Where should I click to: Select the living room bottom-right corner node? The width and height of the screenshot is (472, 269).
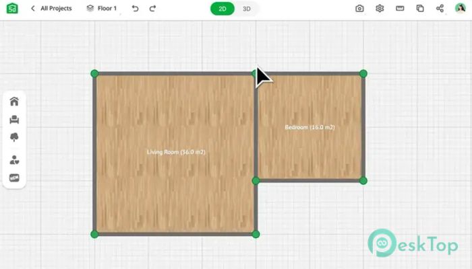pos(256,234)
